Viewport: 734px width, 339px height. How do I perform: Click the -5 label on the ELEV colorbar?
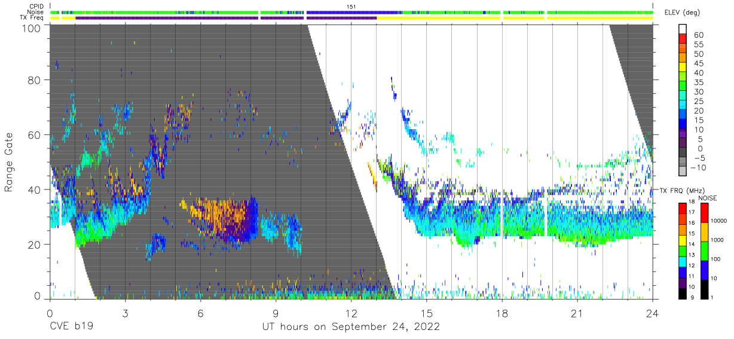(699, 158)
